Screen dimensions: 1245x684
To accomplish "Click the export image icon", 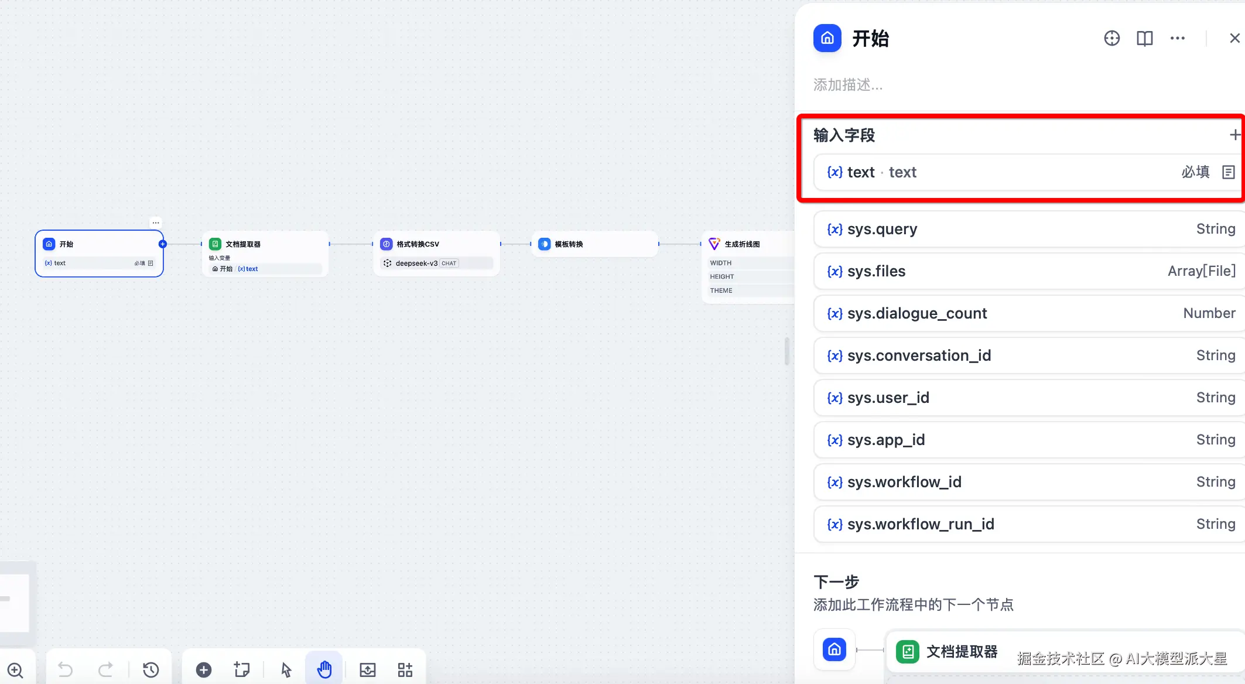I will click(x=368, y=669).
